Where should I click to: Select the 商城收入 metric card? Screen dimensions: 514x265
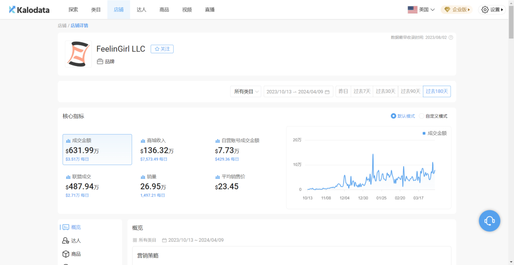(x=172, y=149)
